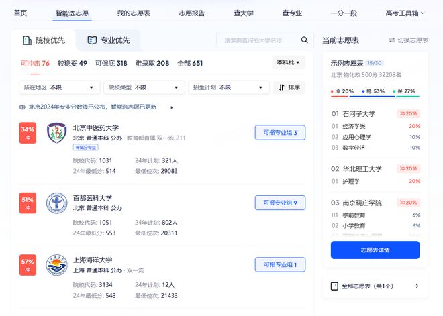Switch to 院校优先 tab
Screen dimensions: 443x316
(x=44, y=40)
